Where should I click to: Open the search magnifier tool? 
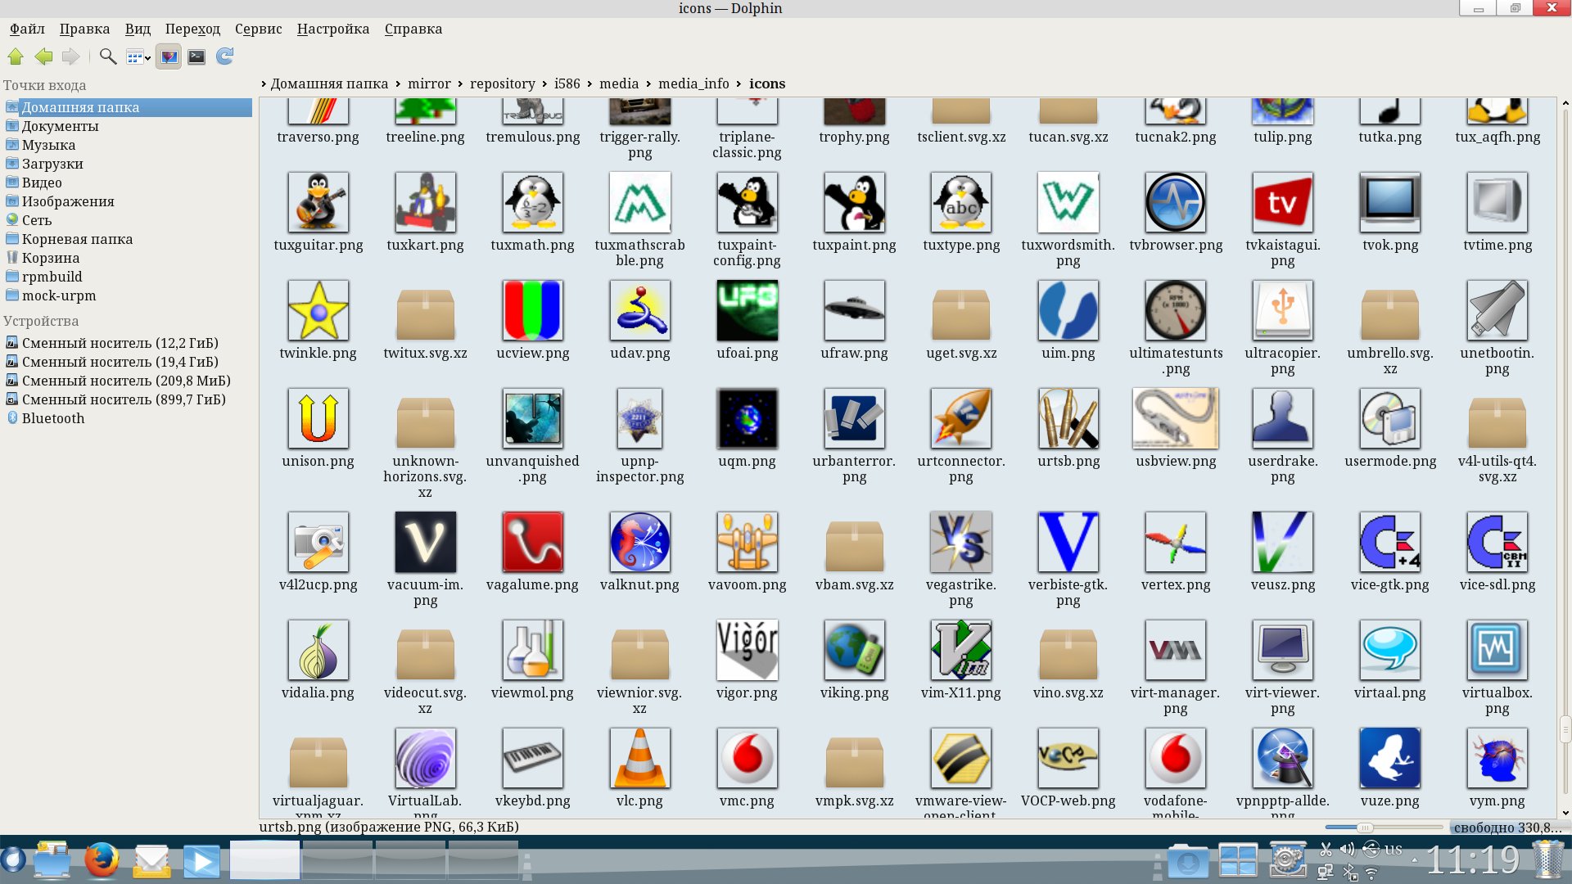pyautogui.click(x=107, y=56)
